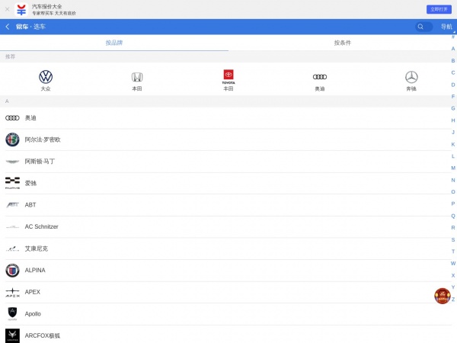This screenshot has width=457, height=343.
Task: Jump to letter T in index
Action: tap(453, 252)
